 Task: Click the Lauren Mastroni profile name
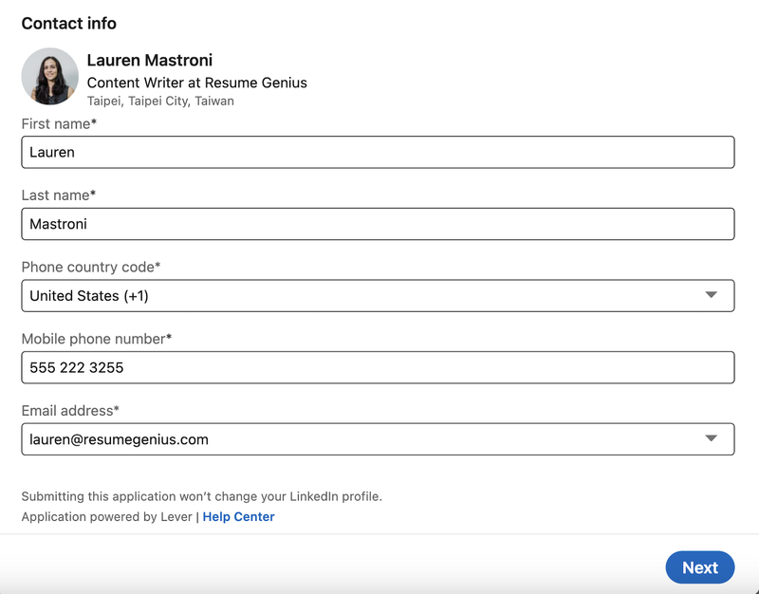[149, 60]
